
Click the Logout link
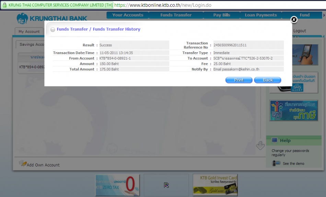click(300, 31)
